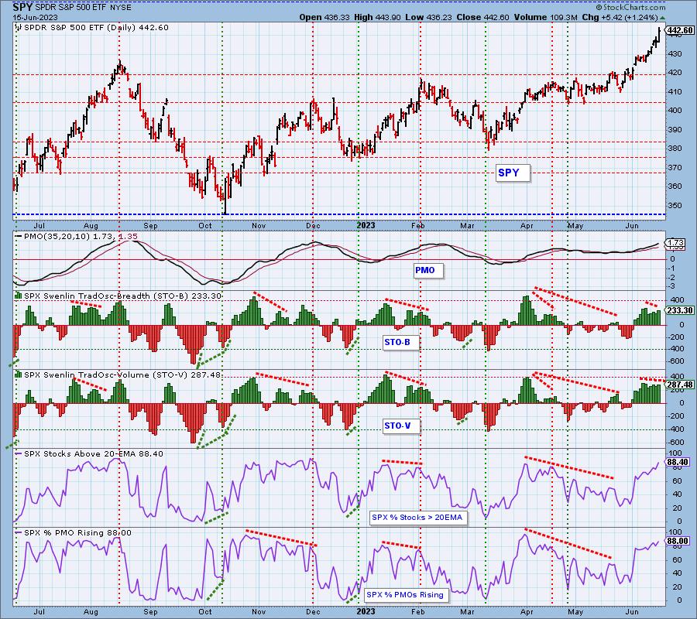The height and width of the screenshot is (619, 697).
Task: Click the black line legend marker for PMO(35,20,10)
Action: (19, 237)
